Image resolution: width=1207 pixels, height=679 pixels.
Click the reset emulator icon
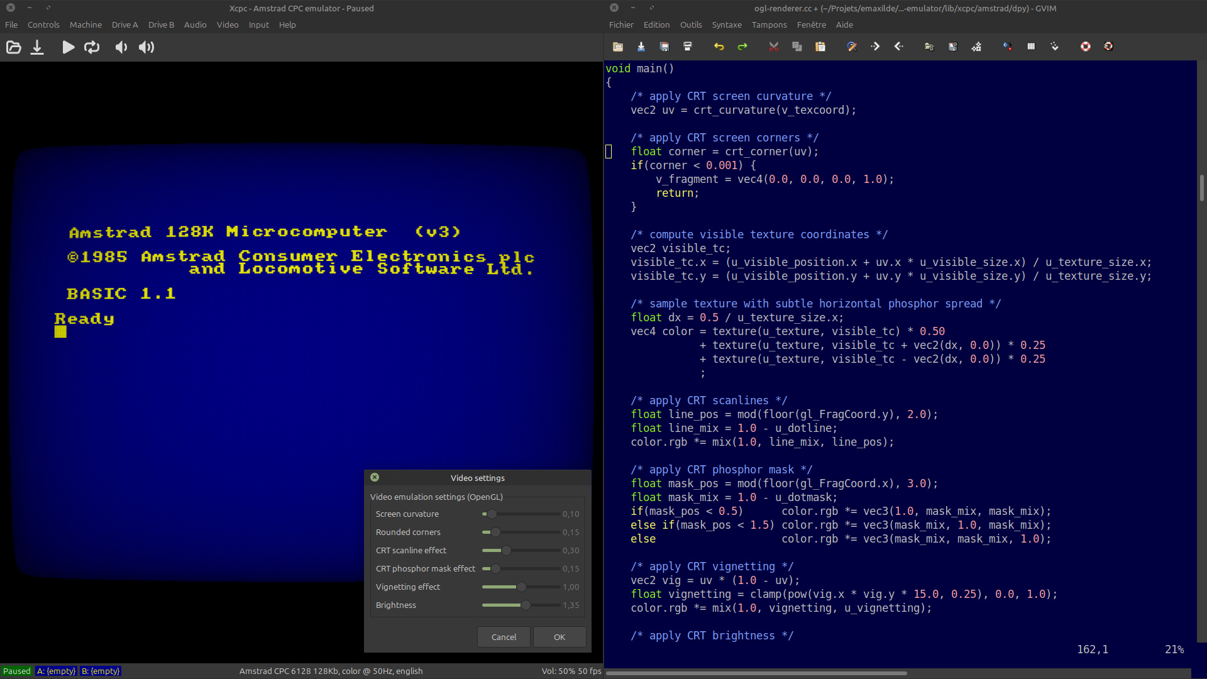(92, 47)
